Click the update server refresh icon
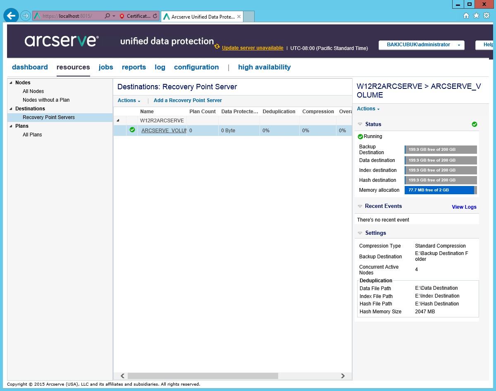The height and width of the screenshot is (391, 496). [x=217, y=47]
